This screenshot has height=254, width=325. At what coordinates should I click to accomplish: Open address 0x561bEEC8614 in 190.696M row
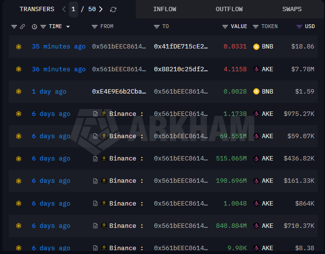(x=181, y=181)
